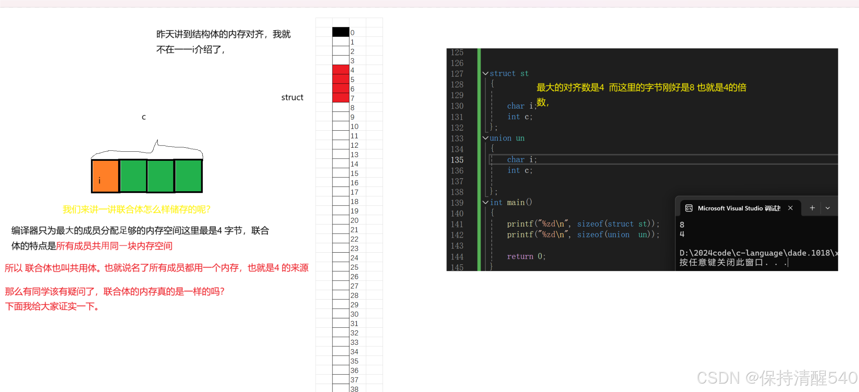Click the red memory cell at index 4
This screenshot has height=392, width=859.
[340, 70]
